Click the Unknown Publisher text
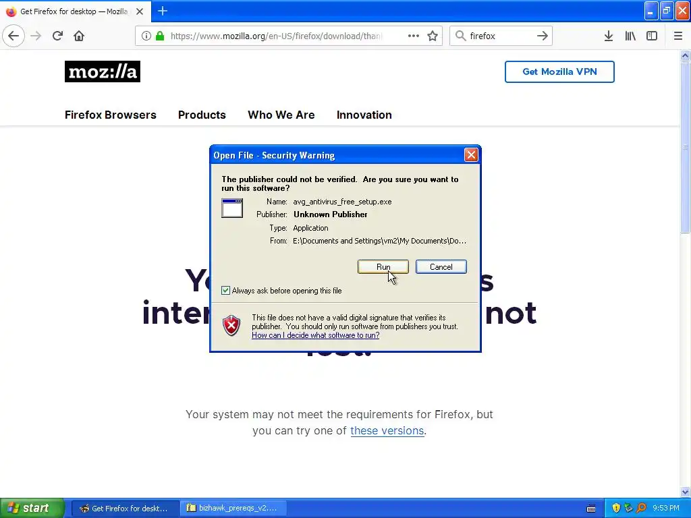 [x=331, y=214]
